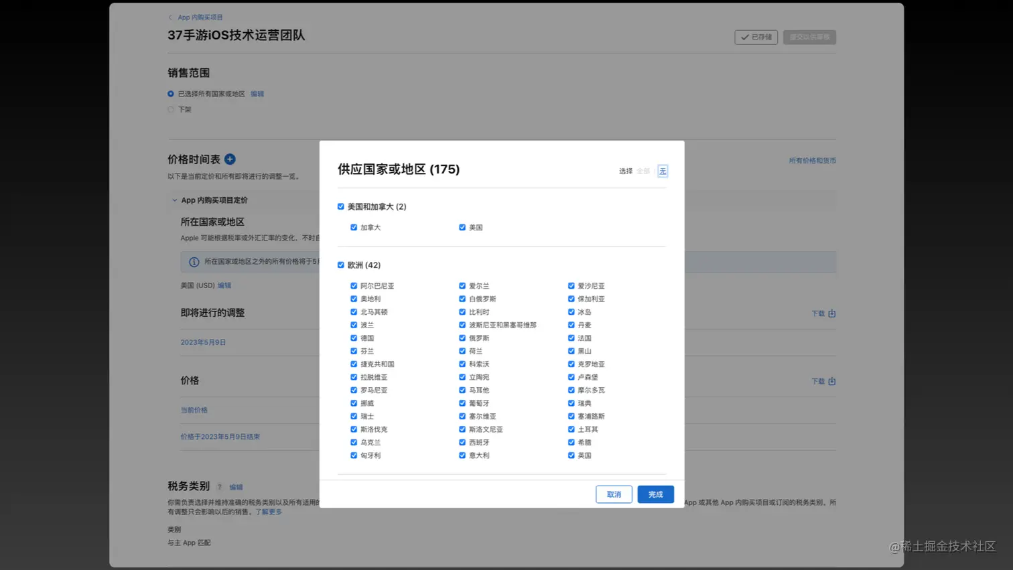
Task: Go back via App 内购买项目 link
Action: (200, 17)
